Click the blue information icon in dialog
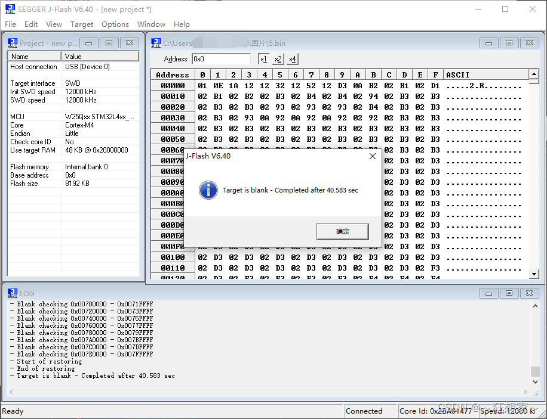547x419 pixels. pyautogui.click(x=208, y=190)
